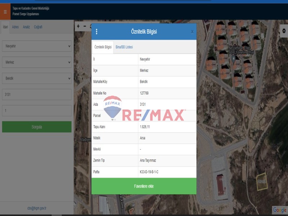The width and height of the screenshot is (288, 216).
Task: Expand the Nevşehir province dropdown
Action: [37, 46]
